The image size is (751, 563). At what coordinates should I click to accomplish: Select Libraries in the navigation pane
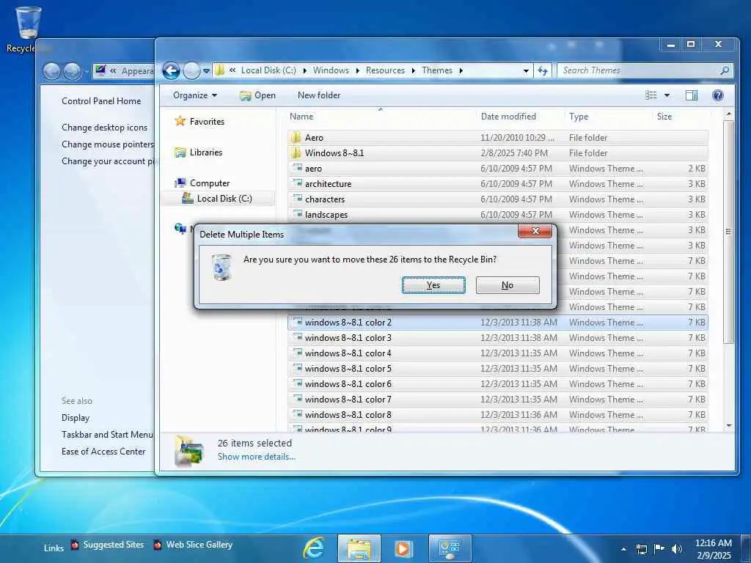point(206,152)
